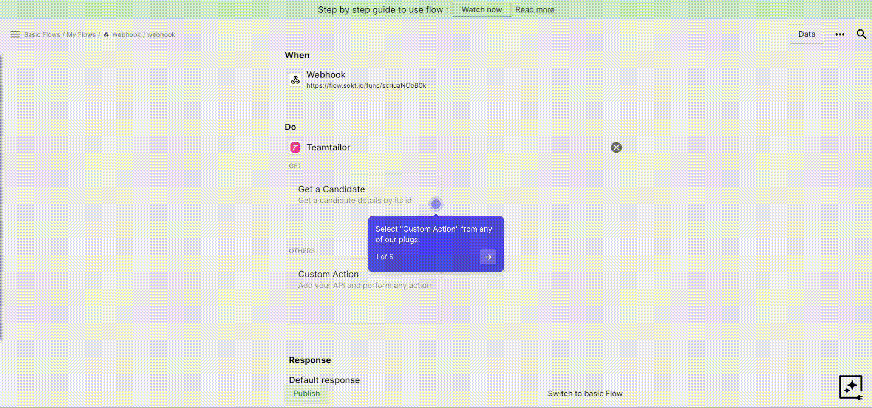This screenshot has width=872, height=408.
Task: Go to My Flows breadcrumb
Action: [x=81, y=34]
